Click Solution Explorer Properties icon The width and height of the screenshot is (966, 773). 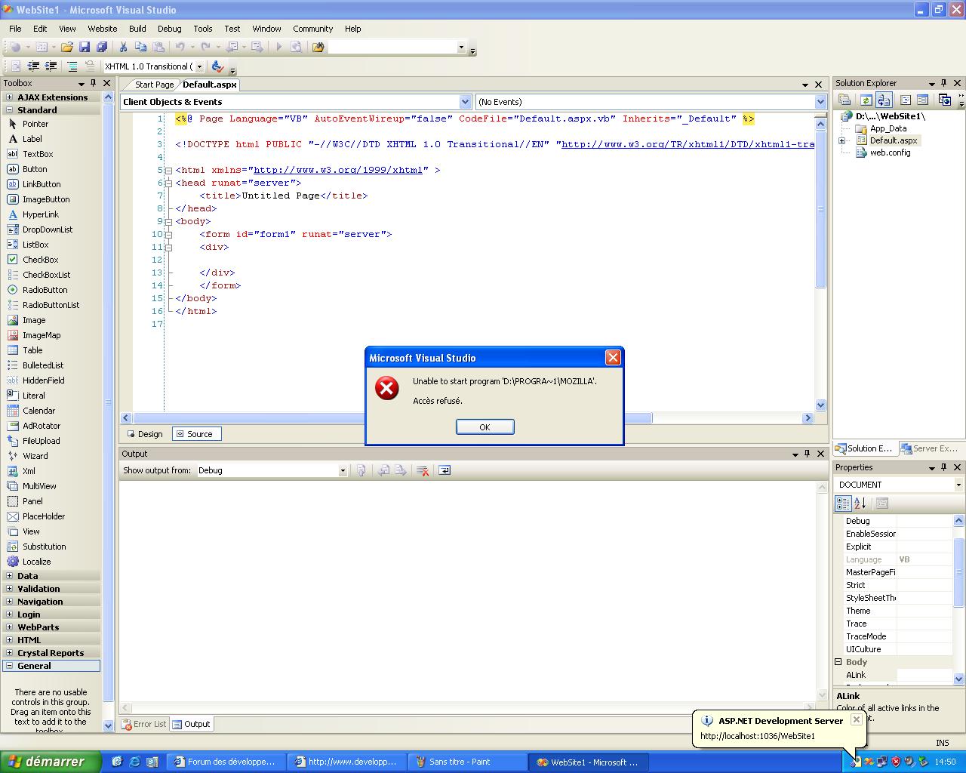[844, 100]
